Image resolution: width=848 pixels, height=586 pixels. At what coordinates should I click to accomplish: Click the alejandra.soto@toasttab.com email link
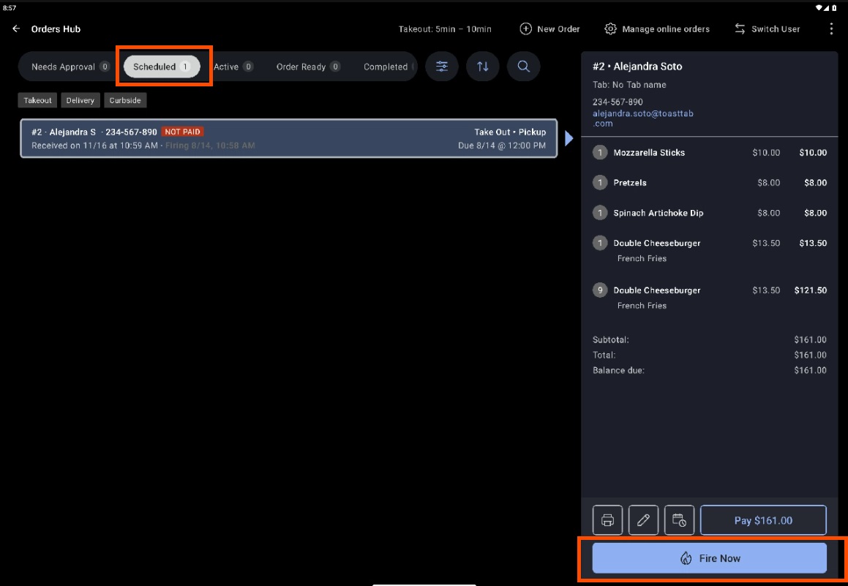pyautogui.click(x=642, y=119)
